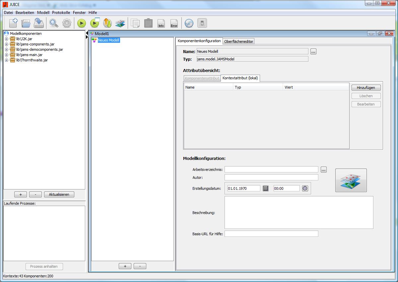This screenshot has width=398, height=282.
Task: Open the calendar picker for Erstellungsdatum
Action: (x=265, y=188)
